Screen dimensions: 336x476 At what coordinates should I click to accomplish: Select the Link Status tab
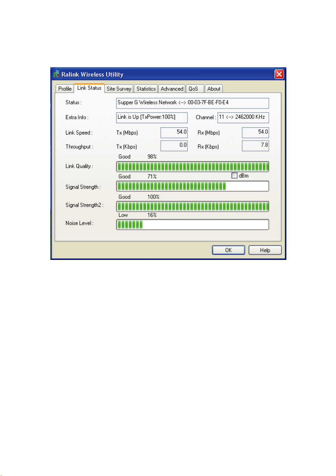click(89, 88)
